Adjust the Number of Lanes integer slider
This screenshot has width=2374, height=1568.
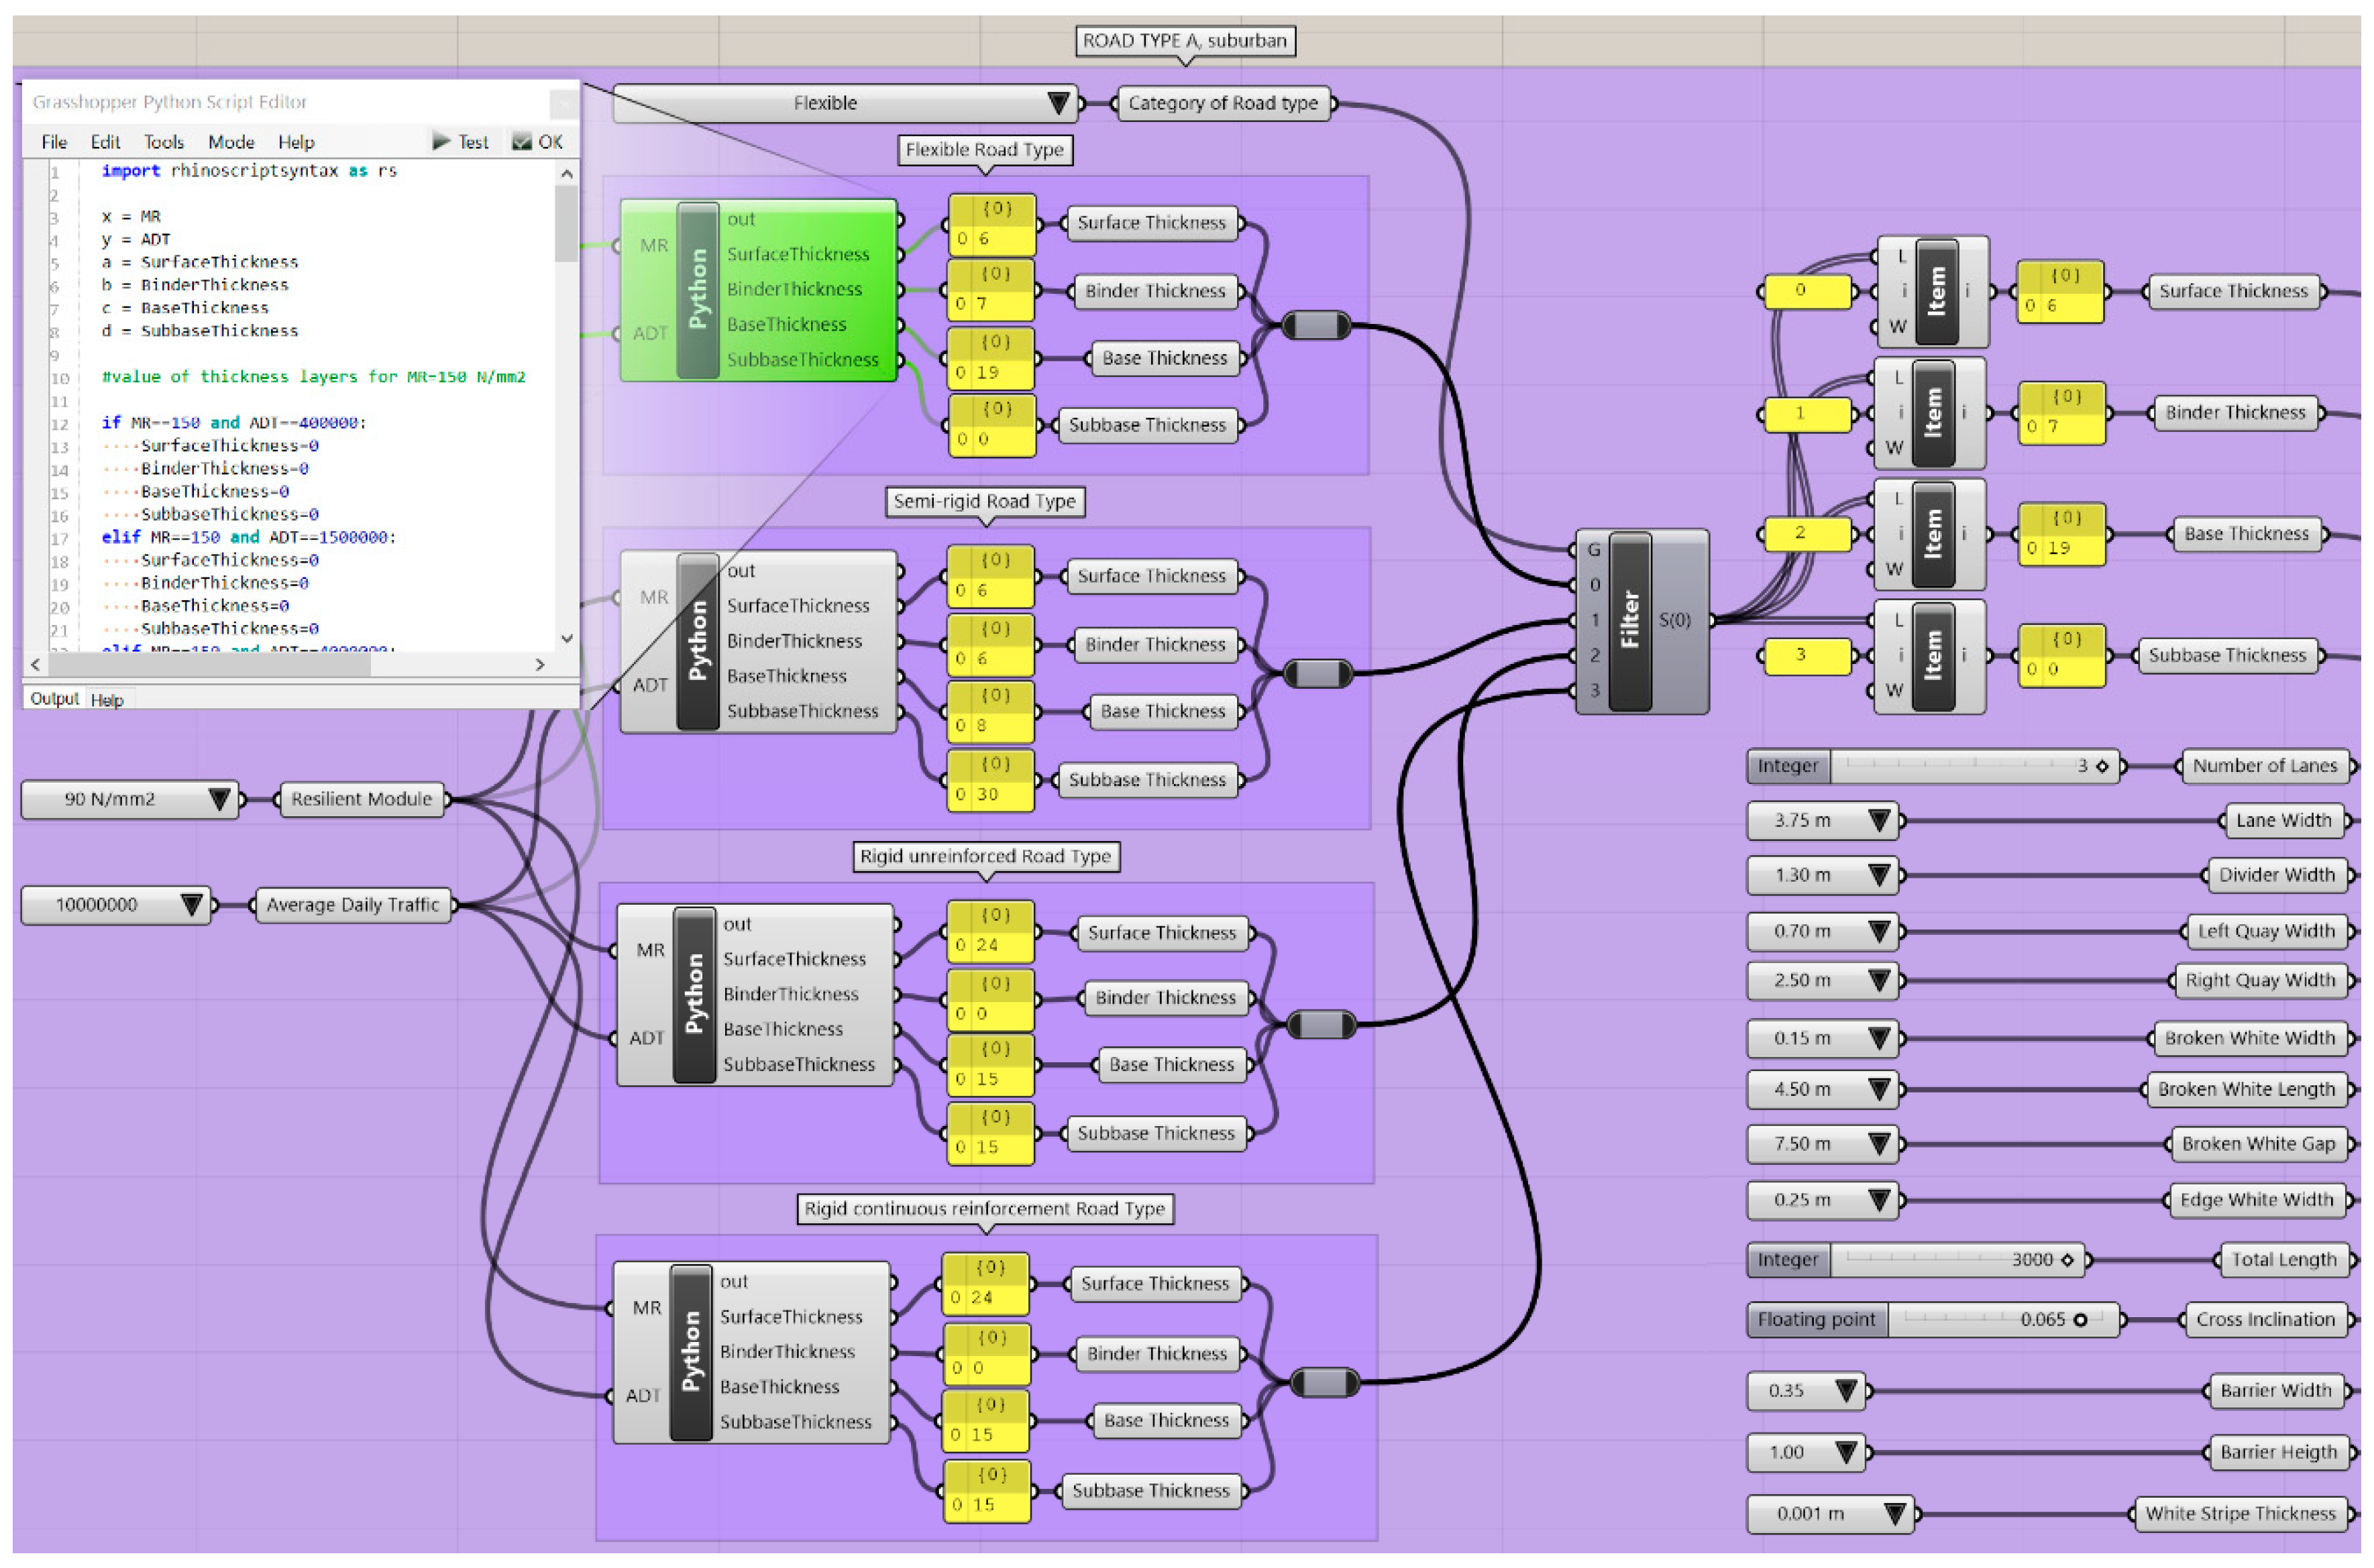[1933, 767]
